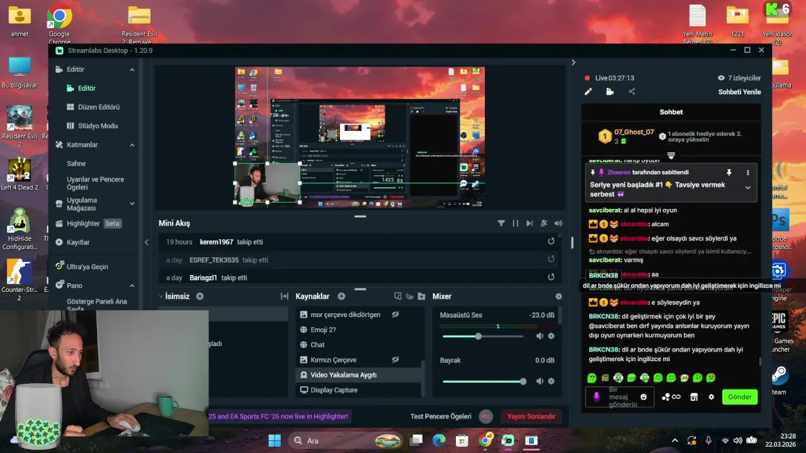806x453 pixels.
Task: Open the dual output icon in Kaynaklar
Action: point(397,296)
